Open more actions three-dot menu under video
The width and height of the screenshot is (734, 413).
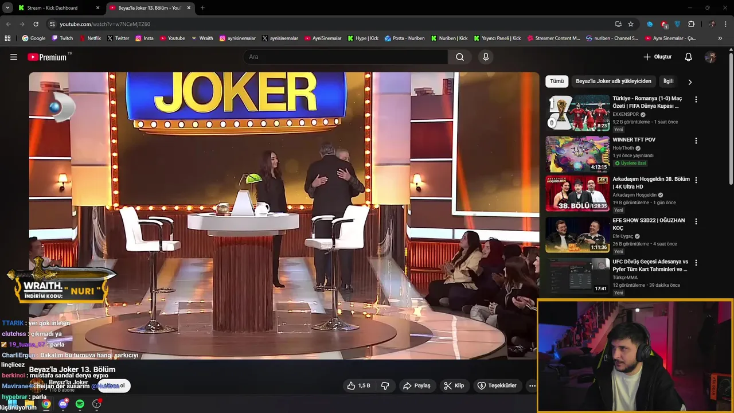point(532,385)
